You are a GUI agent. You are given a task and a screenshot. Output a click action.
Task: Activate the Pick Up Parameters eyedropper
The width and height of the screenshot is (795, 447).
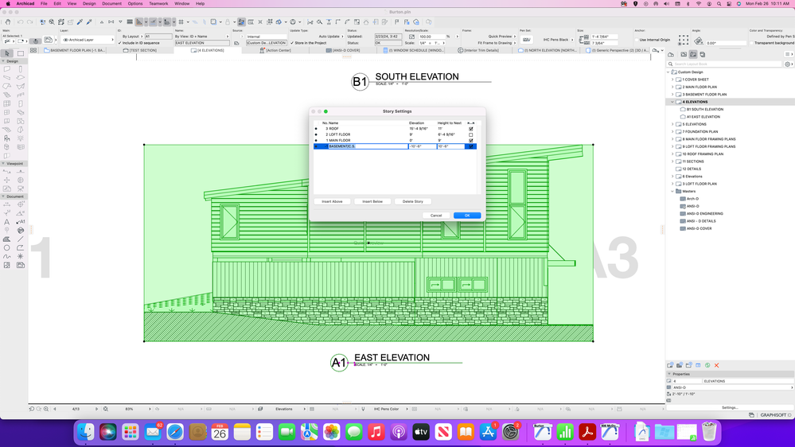[80, 21]
